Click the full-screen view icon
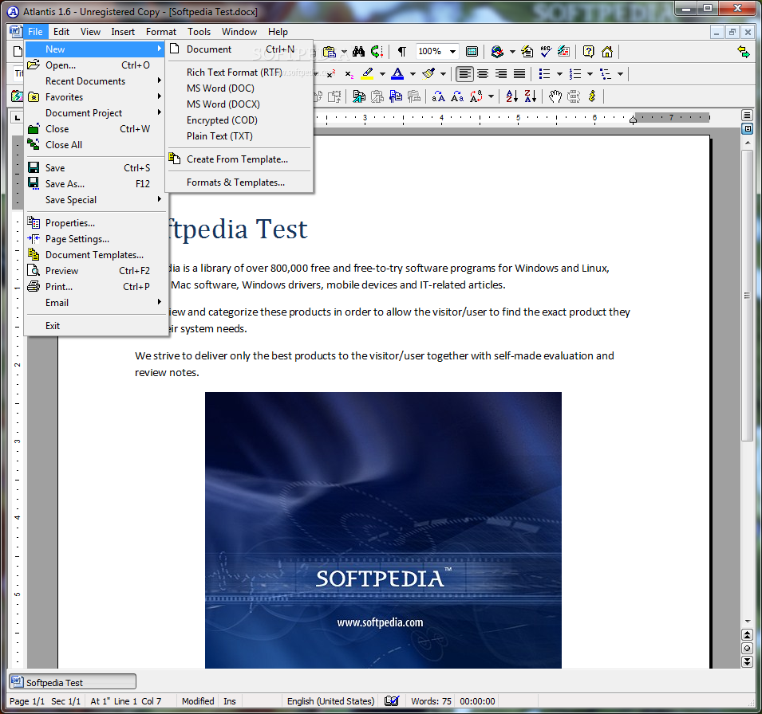This screenshot has height=714, width=762. click(472, 52)
